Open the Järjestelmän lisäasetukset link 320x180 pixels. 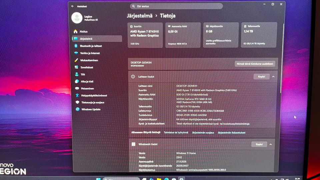[231, 133]
